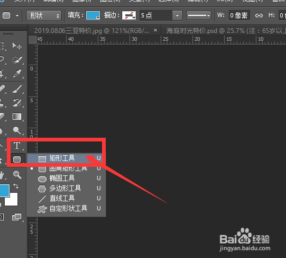Click the 5 点 stroke width field
286x258 pixels.
point(156,15)
